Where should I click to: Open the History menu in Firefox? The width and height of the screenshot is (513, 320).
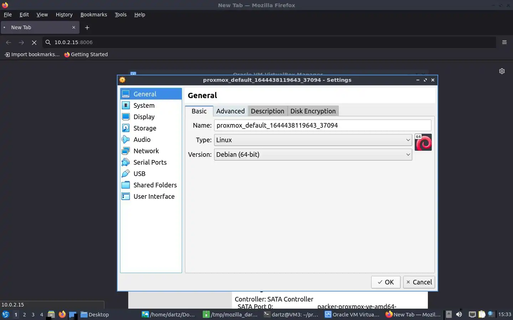[x=64, y=15]
